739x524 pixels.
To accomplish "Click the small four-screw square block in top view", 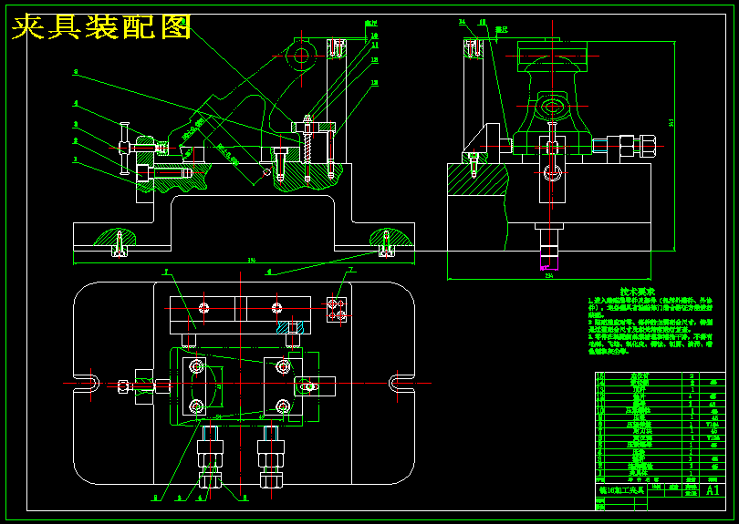I will [x=337, y=309].
